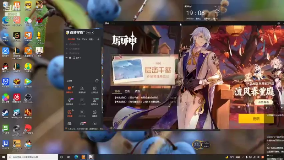Open the Steam desktop shortcut

pos(5,114)
